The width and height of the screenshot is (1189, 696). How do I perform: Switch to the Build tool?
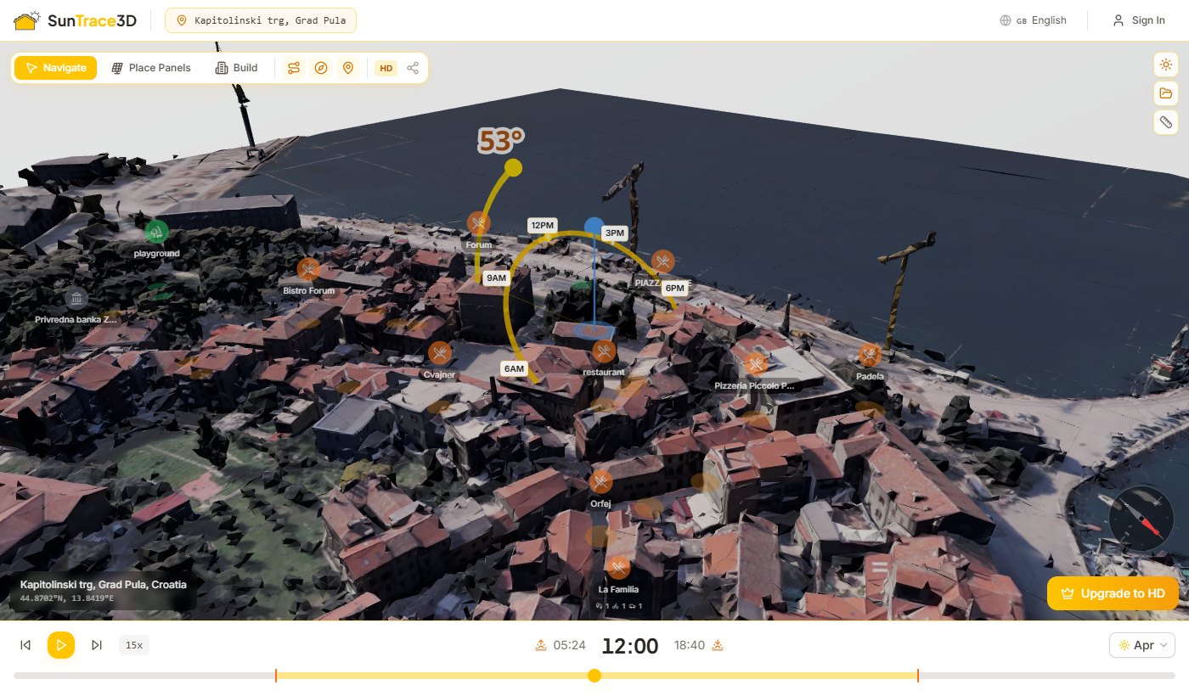point(236,67)
